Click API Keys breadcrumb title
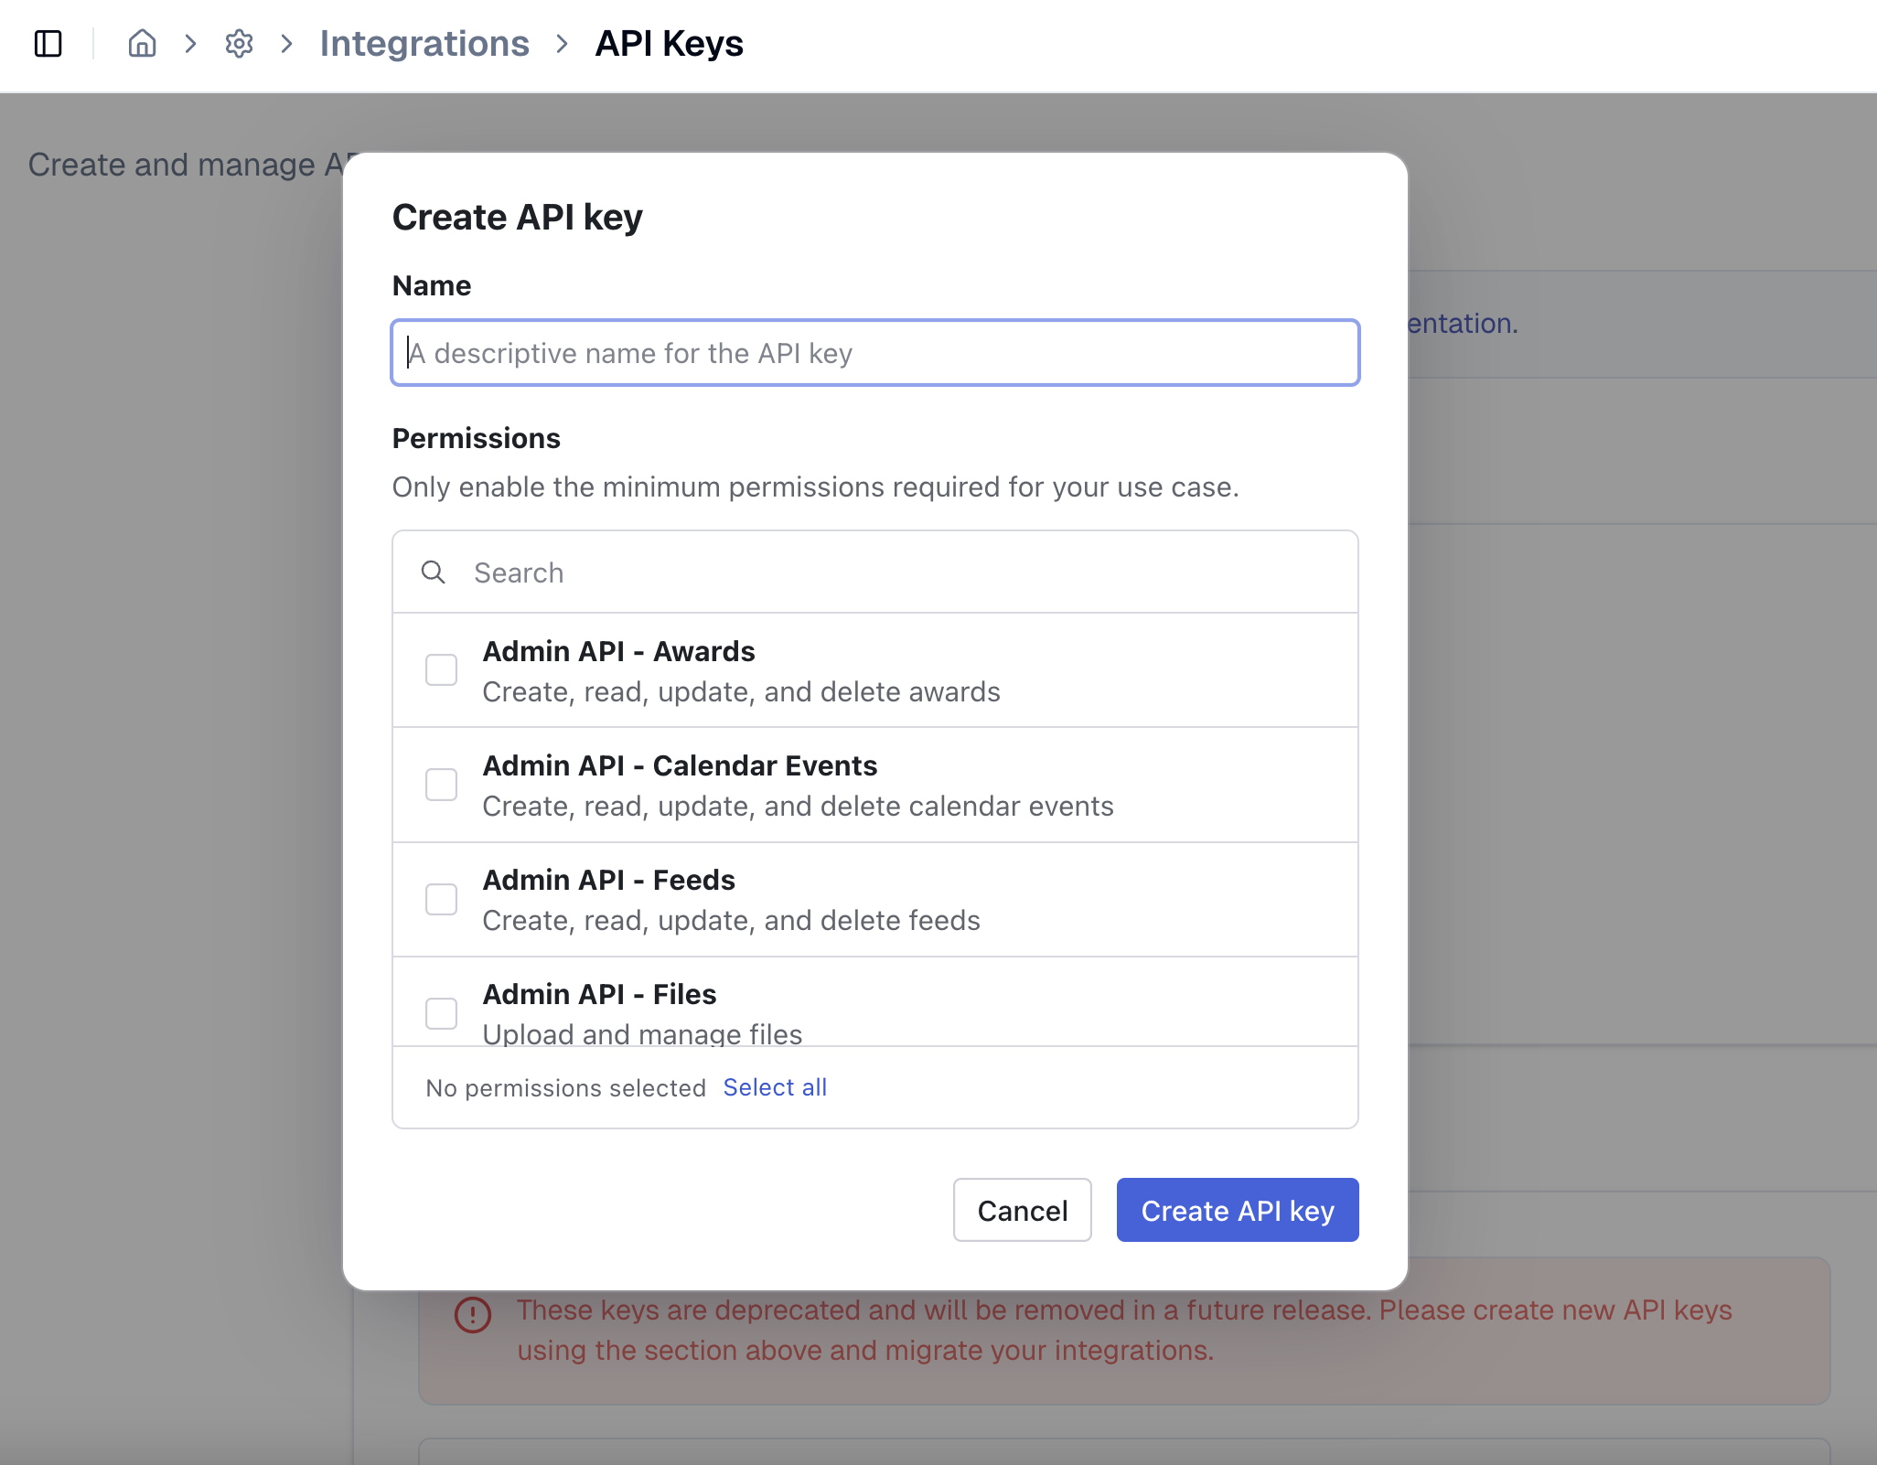 pyautogui.click(x=669, y=43)
